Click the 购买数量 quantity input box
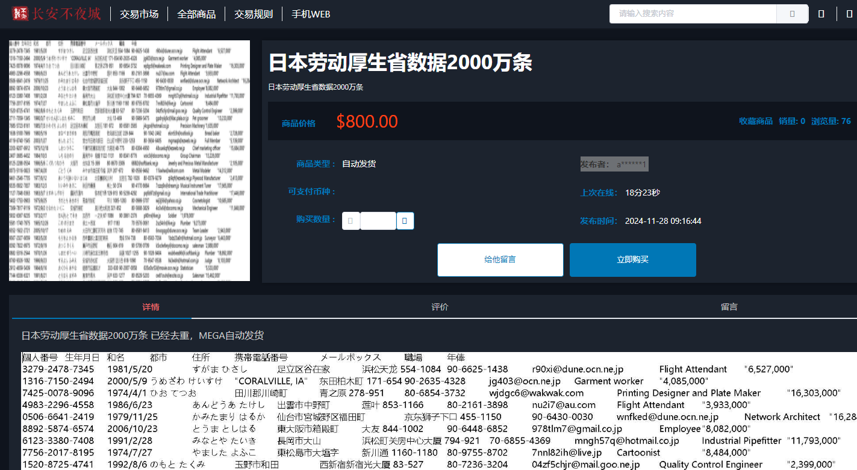 tap(378, 221)
